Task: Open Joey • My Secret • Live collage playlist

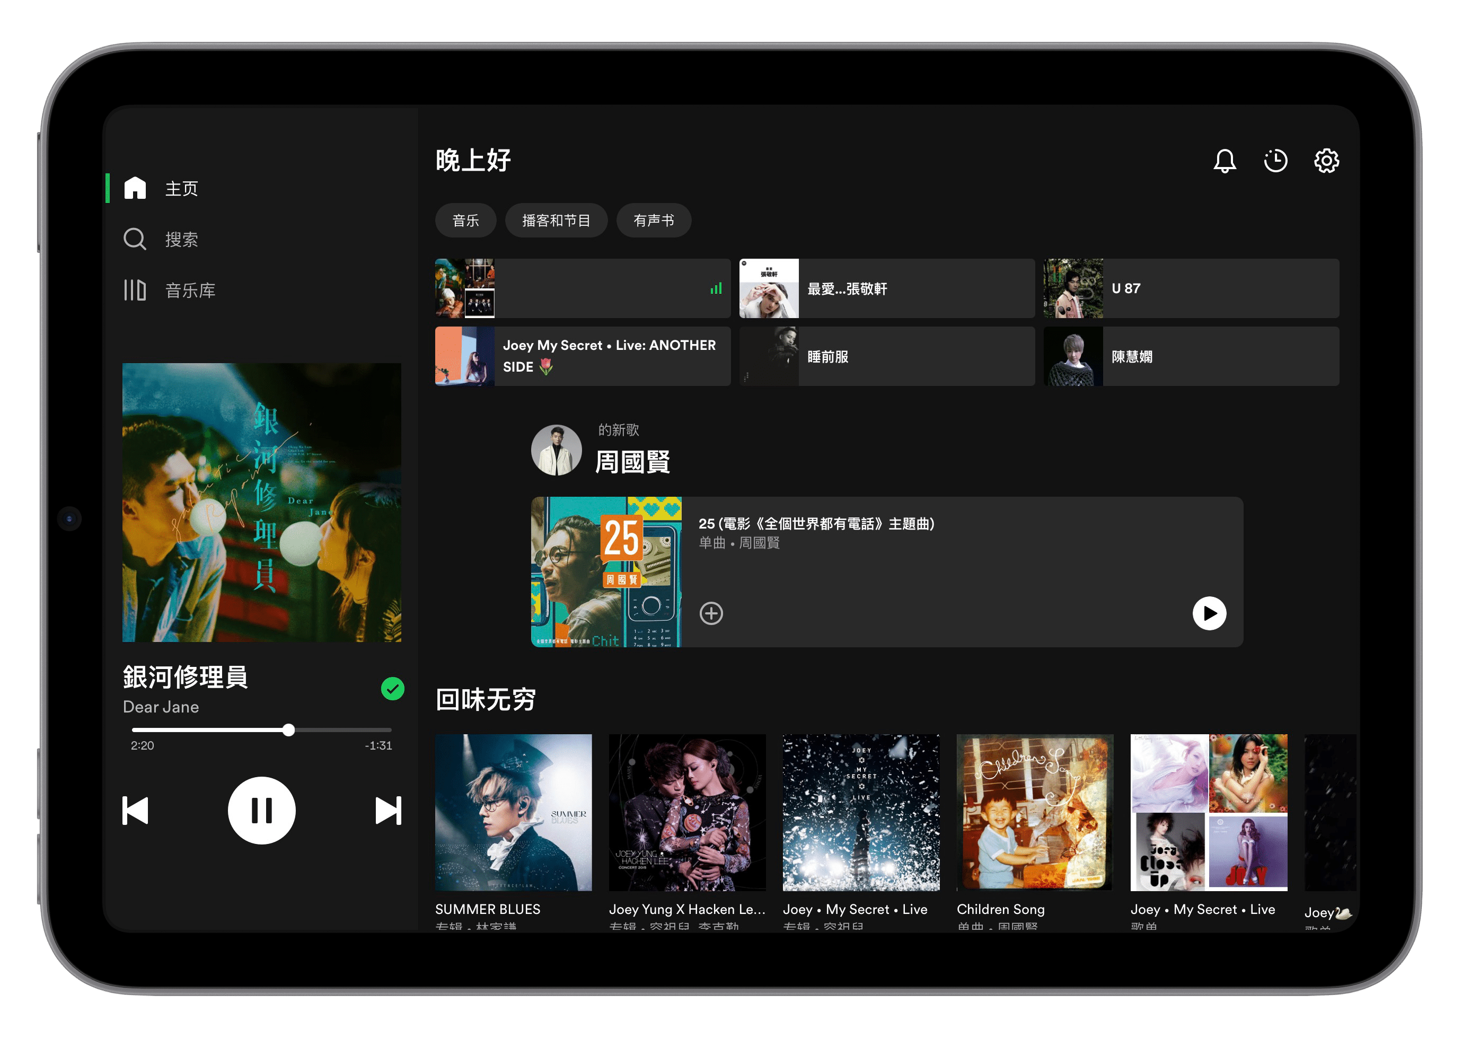Action: 1208,812
